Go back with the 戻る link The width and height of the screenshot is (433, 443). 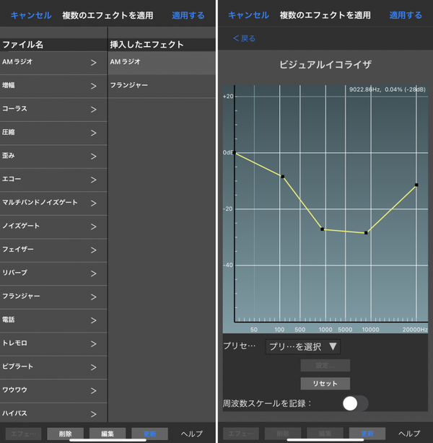(244, 38)
